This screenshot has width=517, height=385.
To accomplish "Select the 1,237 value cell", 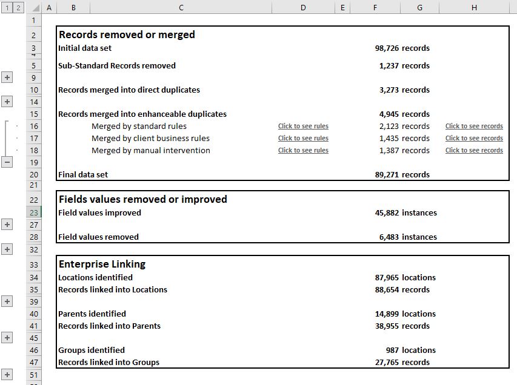I will [375, 65].
